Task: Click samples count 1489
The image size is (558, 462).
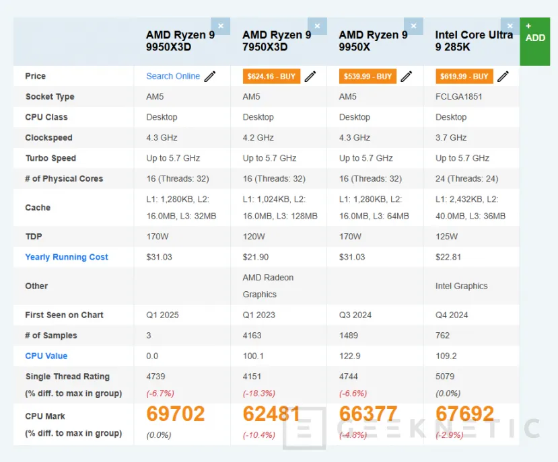Action: point(349,336)
